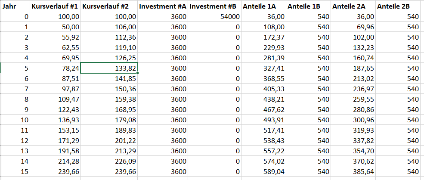Click the Investment #A header cell
424x180 pixels.
tap(163, 6)
